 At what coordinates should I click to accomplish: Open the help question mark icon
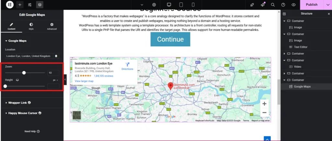pyautogui.click(x=283, y=5)
